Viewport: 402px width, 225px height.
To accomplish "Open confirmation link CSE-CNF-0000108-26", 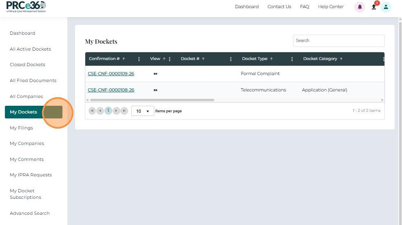I will [x=111, y=90].
